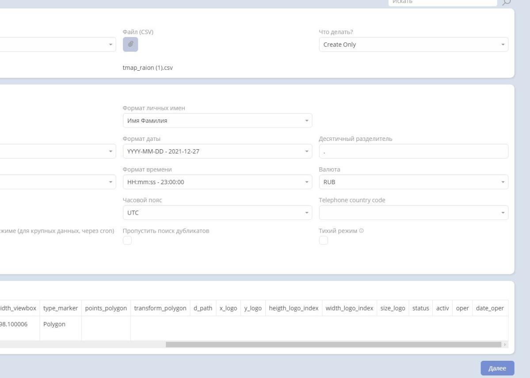Image resolution: width=530 pixels, height=378 pixels.
Task: Expand the Telephone country code dropdown
Action: (413, 212)
